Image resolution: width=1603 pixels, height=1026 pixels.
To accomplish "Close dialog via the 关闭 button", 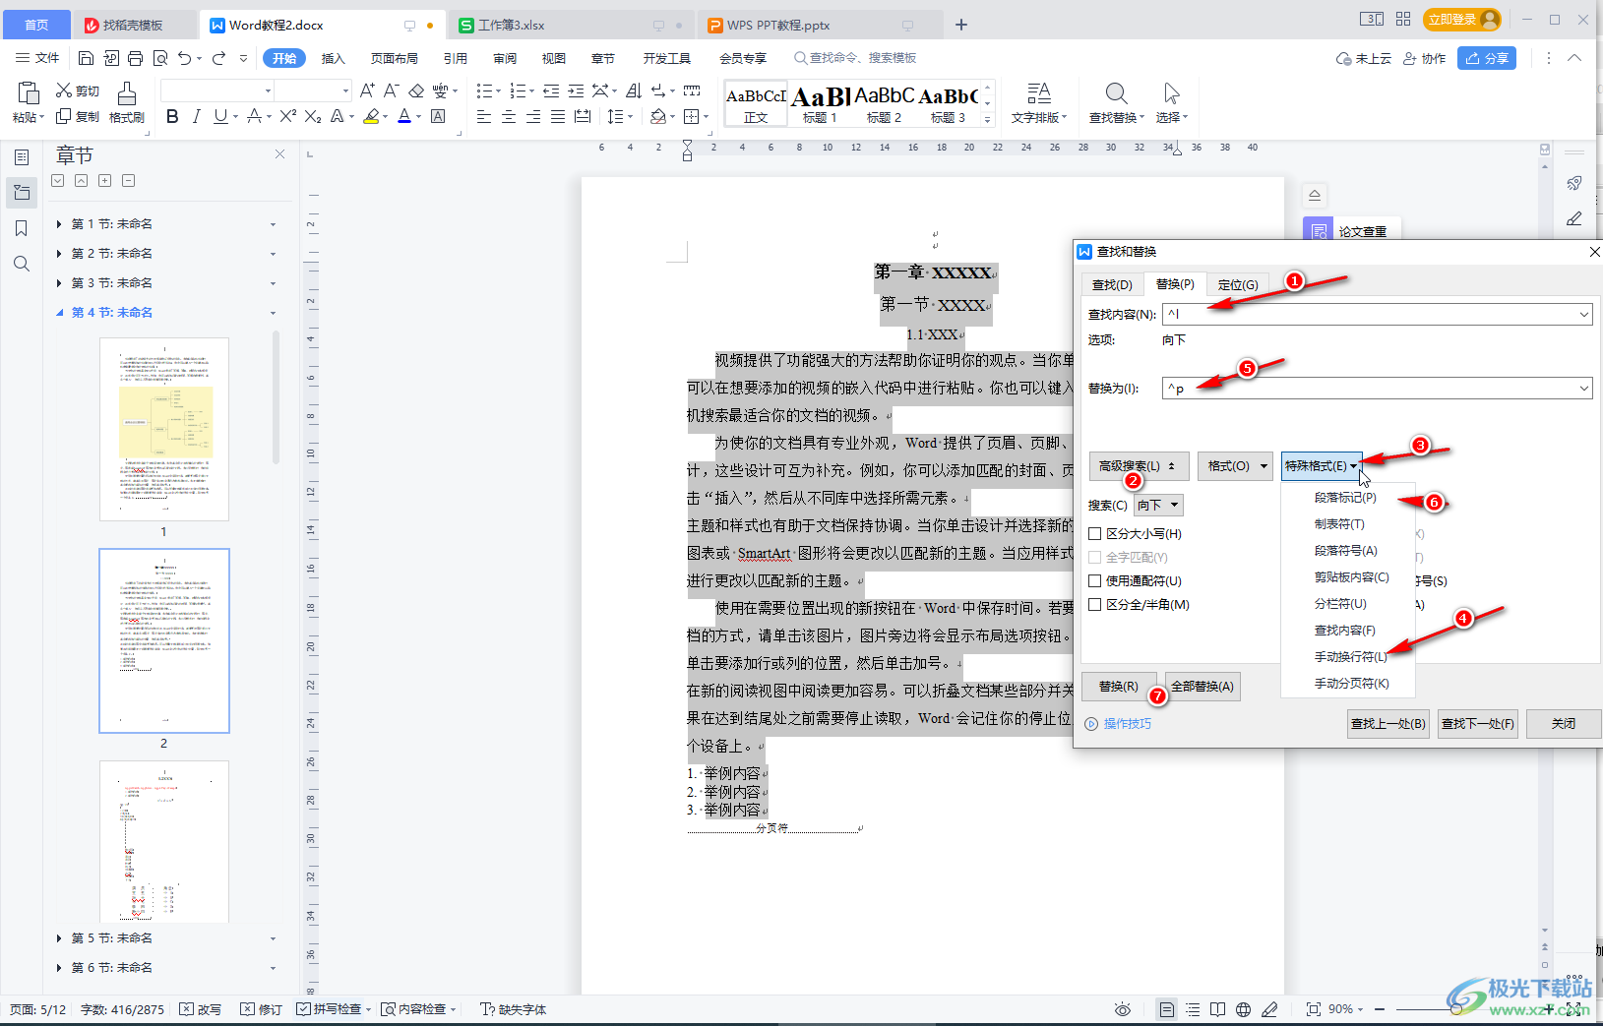I will [x=1564, y=723].
